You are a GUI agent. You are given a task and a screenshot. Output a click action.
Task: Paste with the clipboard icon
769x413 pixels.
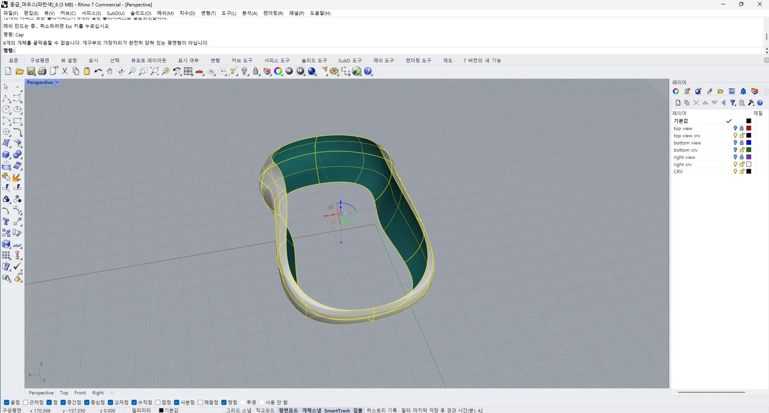87,71
